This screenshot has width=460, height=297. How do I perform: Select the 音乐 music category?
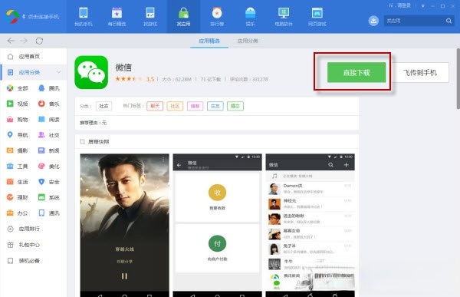49,104
